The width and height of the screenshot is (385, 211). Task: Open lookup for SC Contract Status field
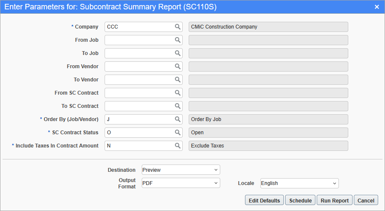[x=178, y=133]
